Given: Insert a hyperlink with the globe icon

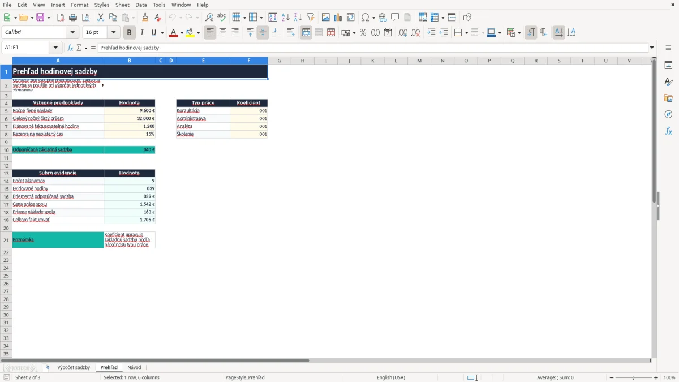Looking at the screenshot, I should click(383, 18).
